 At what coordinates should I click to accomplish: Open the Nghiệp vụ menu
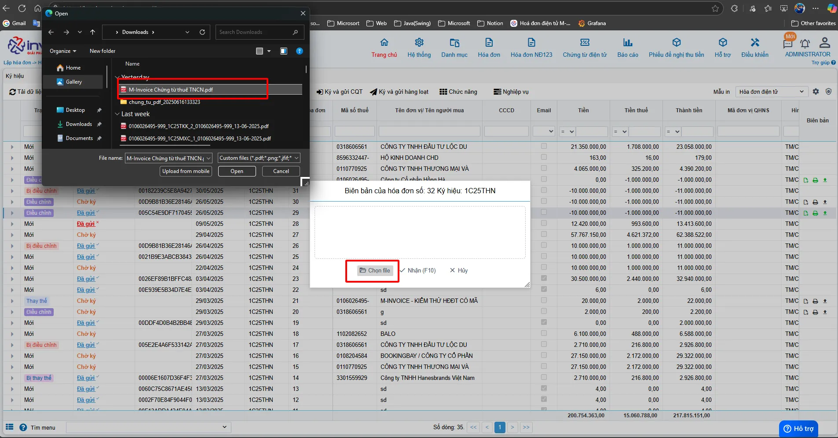(x=511, y=92)
